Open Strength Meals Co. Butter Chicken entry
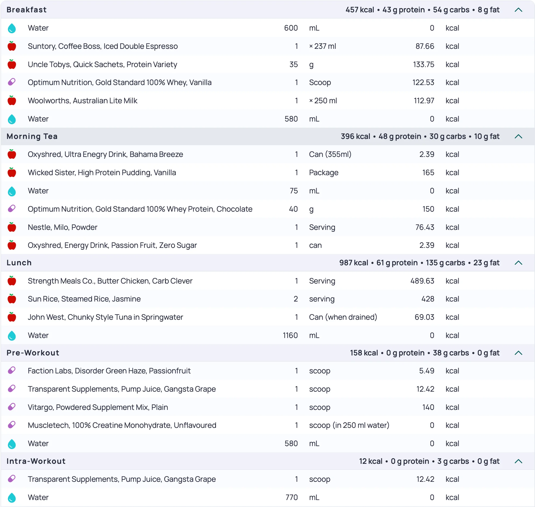The height and width of the screenshot is (507, 535). click(x=110, y=281)
